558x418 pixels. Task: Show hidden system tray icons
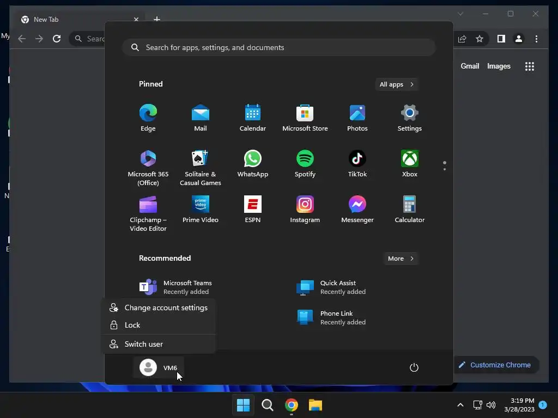[460, 405]
